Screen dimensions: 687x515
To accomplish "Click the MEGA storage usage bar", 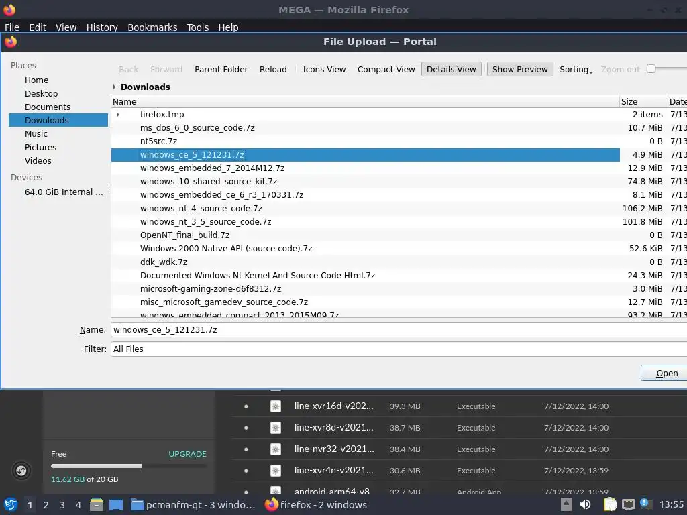I will pyautogui.click(x=128, y=466).
